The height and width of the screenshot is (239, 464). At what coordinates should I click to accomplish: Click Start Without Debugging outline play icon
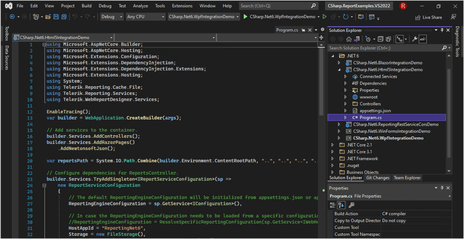pyautogui.click(x=324, y=17)
